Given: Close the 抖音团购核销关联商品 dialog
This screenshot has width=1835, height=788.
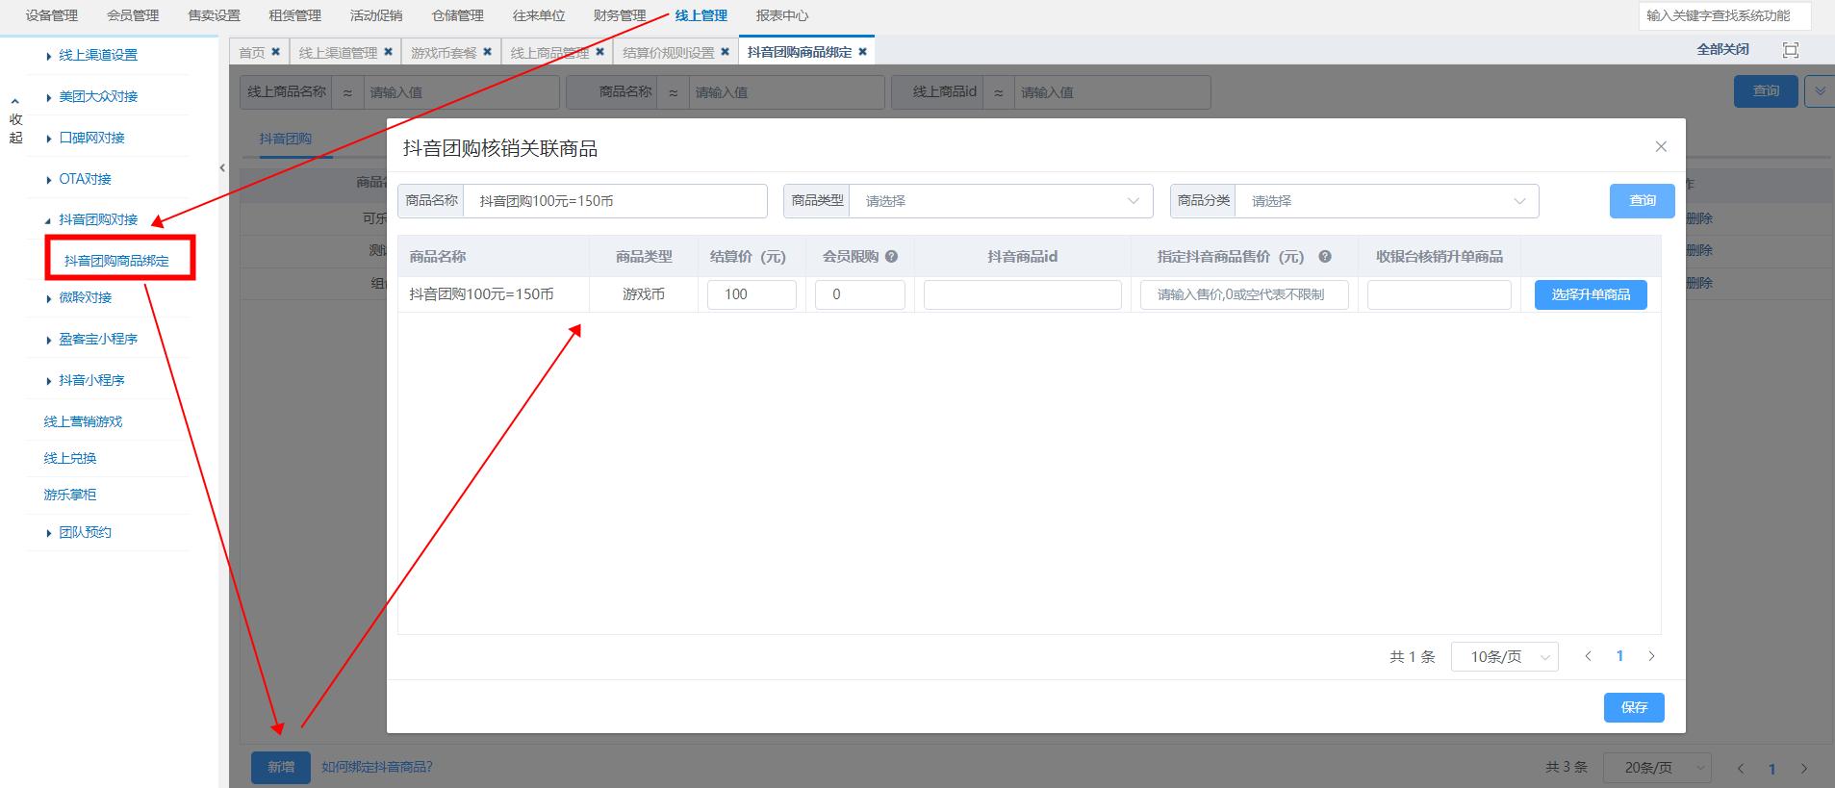Looking at the screenshot, I should [x=1661, y=146].
